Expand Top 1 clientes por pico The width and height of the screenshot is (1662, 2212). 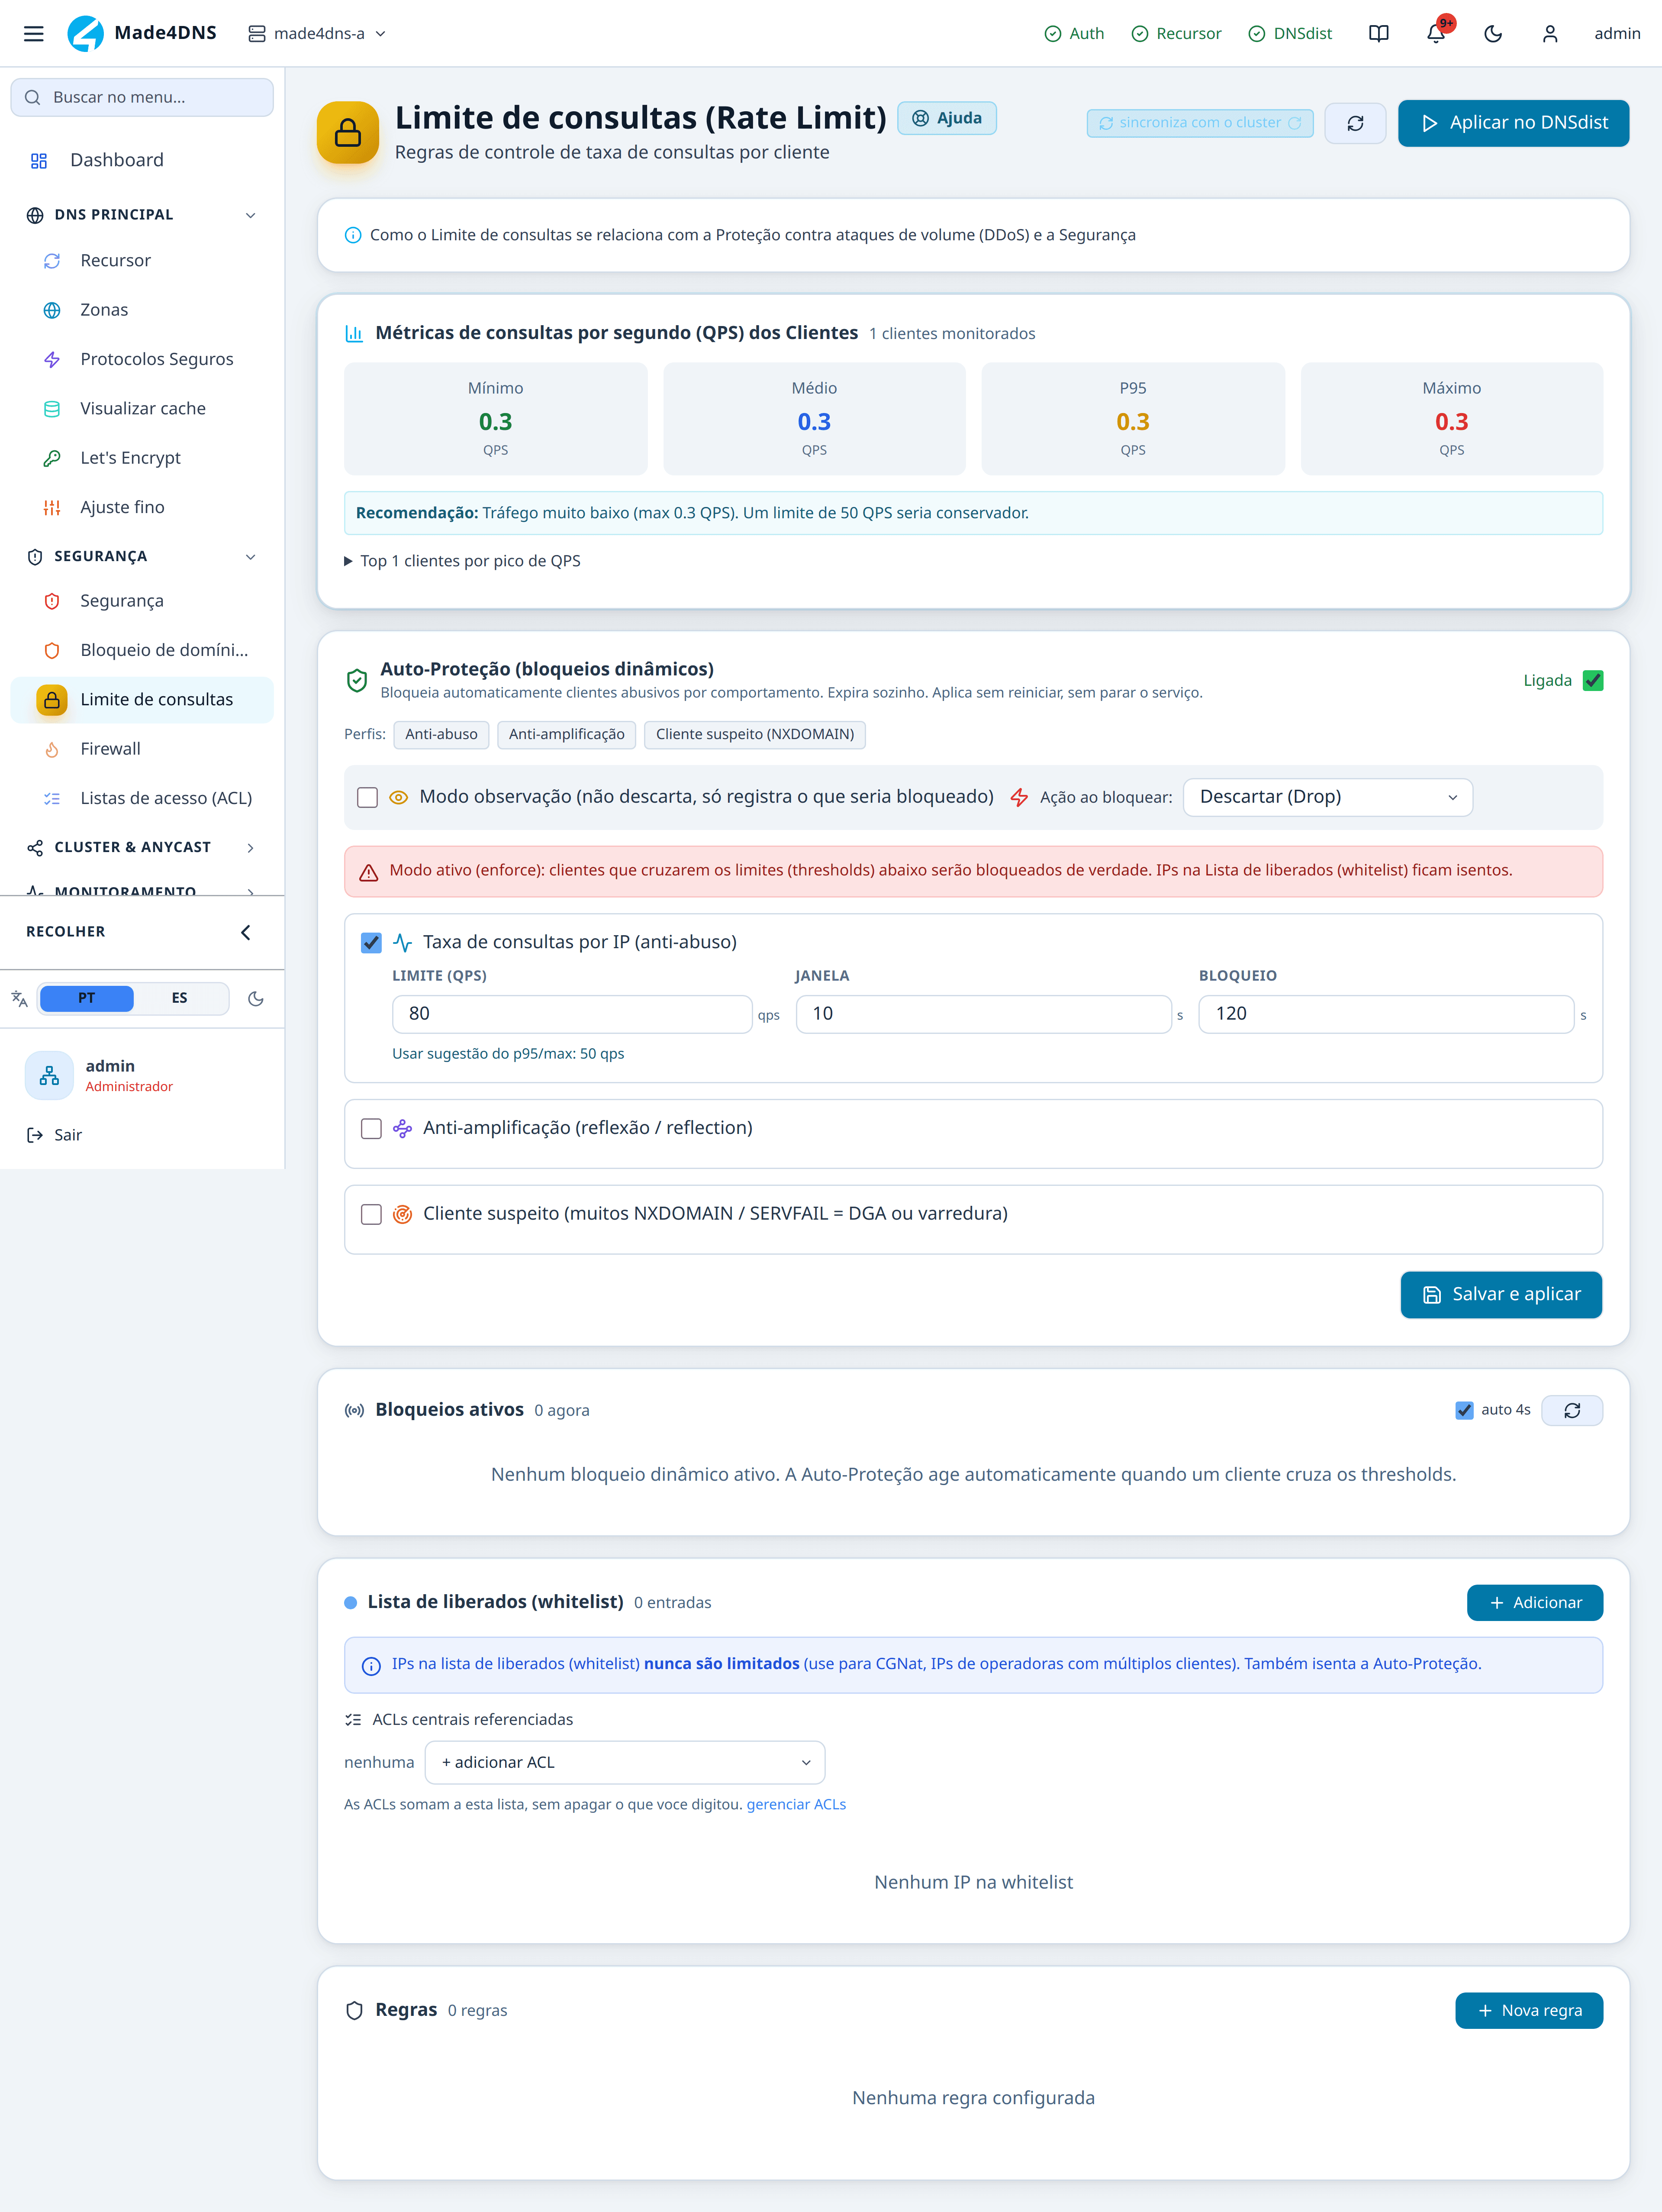click(462, 561)
